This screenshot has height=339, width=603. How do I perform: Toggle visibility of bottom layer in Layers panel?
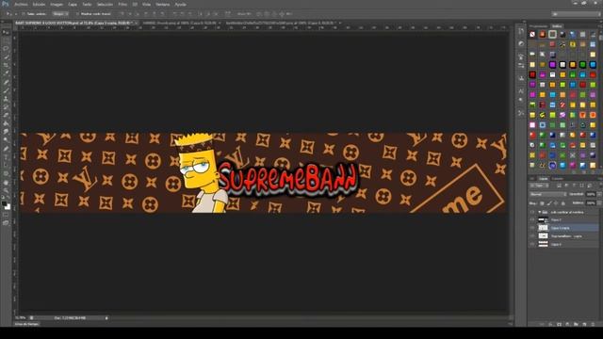(x=532, y=244)
